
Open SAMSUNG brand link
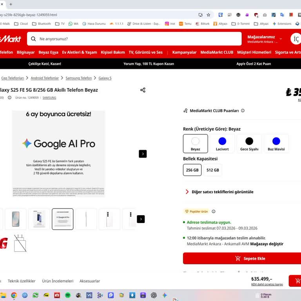(49, 98)
